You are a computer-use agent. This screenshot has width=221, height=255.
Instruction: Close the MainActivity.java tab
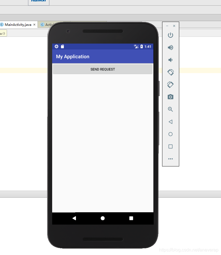tap(34, 24)
